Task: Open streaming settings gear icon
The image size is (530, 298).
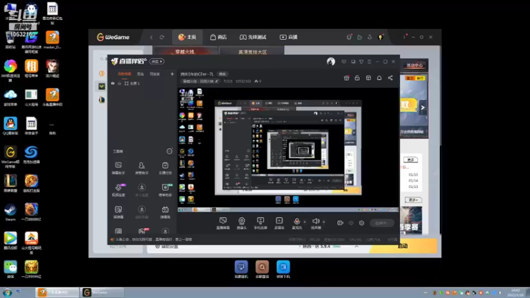Action: [361, 223]
